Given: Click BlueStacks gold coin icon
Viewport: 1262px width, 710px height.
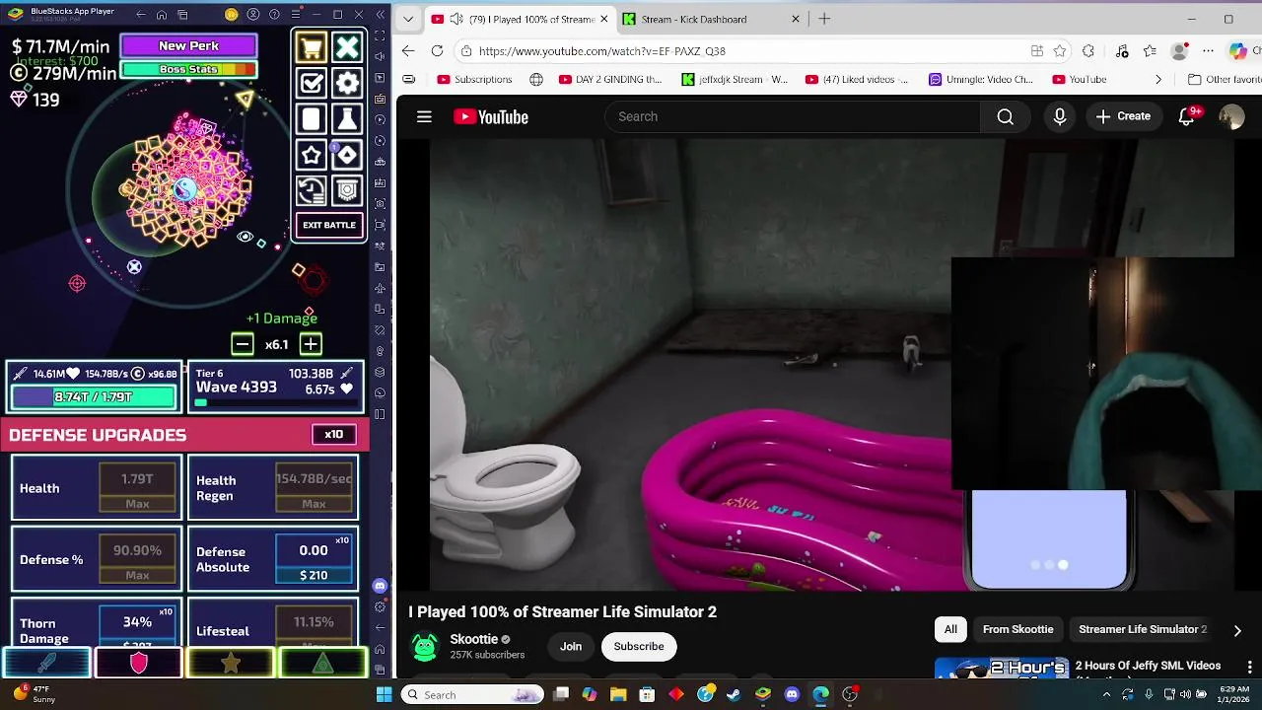Looking at the screenshot, I should coord(231,15).
